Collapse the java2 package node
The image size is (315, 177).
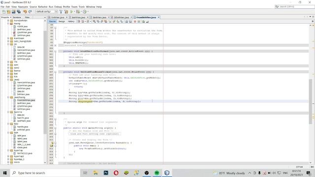tap(8, 80)
